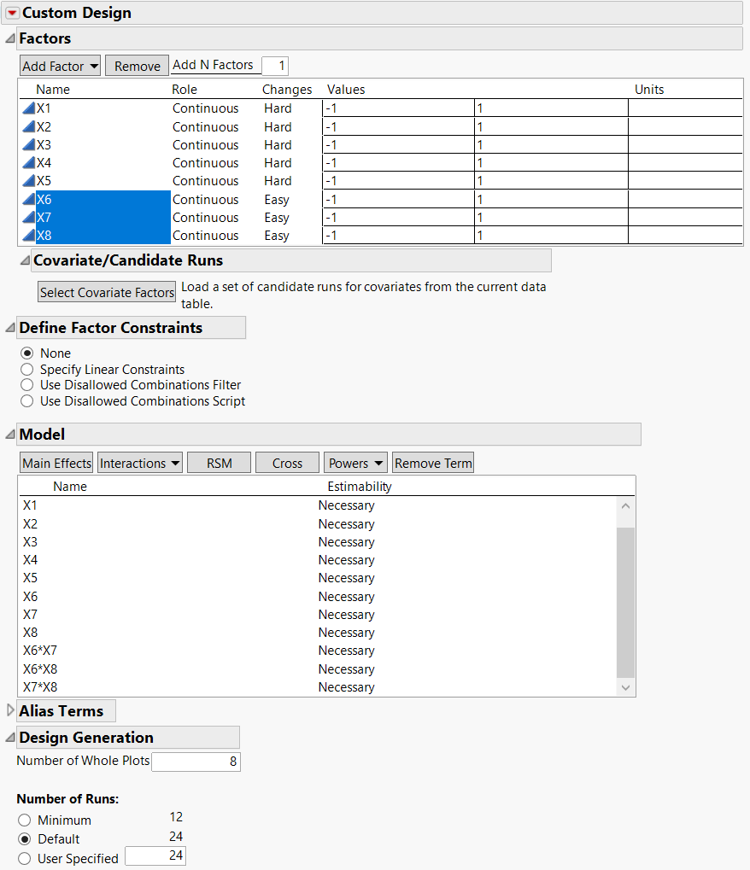Screen dimensions: 750x870
Task: Click the Remove button next to Add Factor
Action: (137, 65)
